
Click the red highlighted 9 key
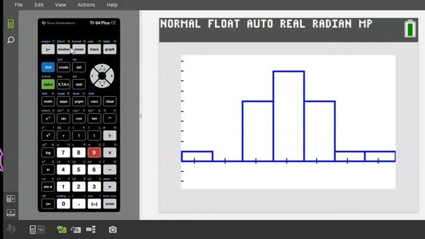pyautogui.click(x=94, y=153)
